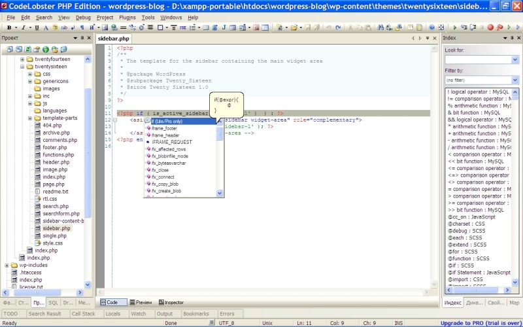Expand the css folder

[x=30, y=74]
